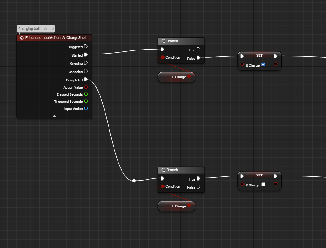Screen dimensions: 326x248
Task: Select the upper B Charge getter node
Action: pos(176,77)
